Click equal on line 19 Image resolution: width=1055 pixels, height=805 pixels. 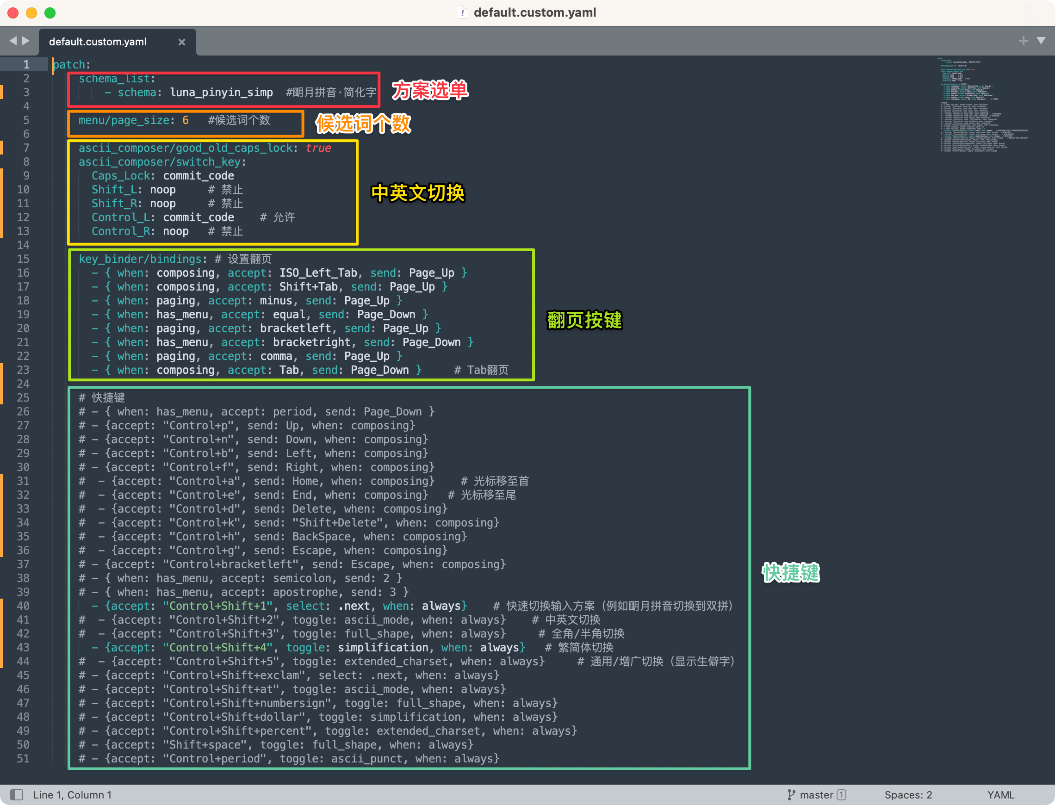click(289, 315)
